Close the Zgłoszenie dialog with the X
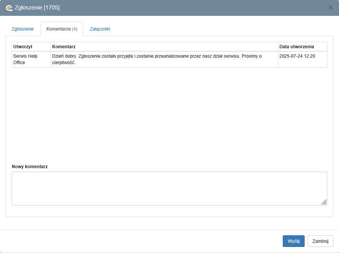This screenshot has width=339, height=253. tap(330, 8)
